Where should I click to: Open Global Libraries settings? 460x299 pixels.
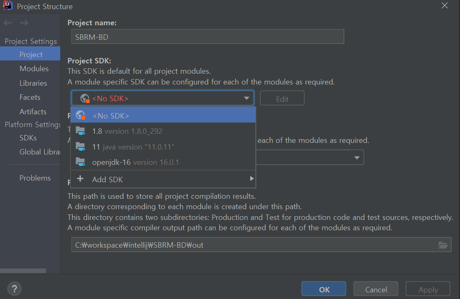tap(40, 152)
